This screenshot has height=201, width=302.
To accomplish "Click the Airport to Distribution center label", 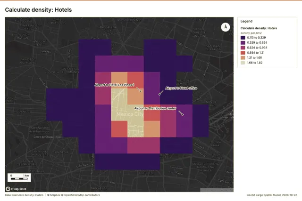I will [155, 108].
